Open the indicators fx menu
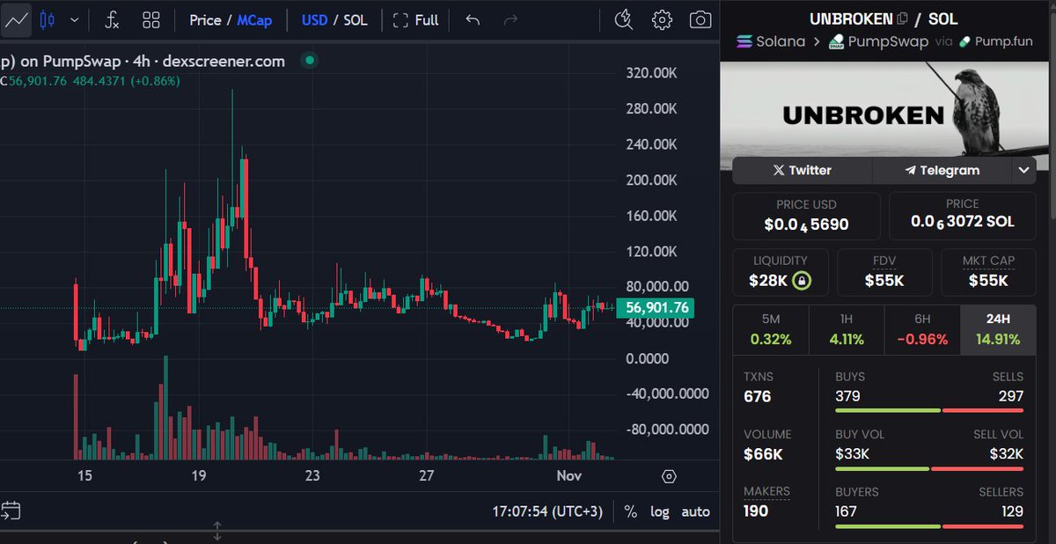 [112, 19]
